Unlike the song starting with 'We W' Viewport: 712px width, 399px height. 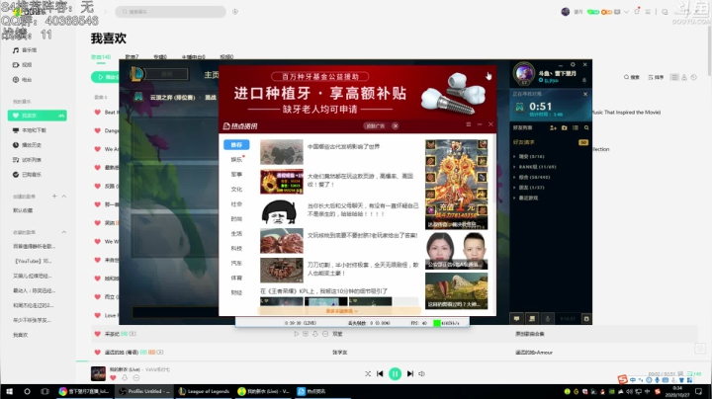click(97, 241)
